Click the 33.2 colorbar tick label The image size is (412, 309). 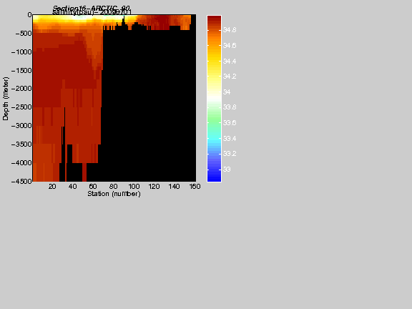(x=230, y=154)
